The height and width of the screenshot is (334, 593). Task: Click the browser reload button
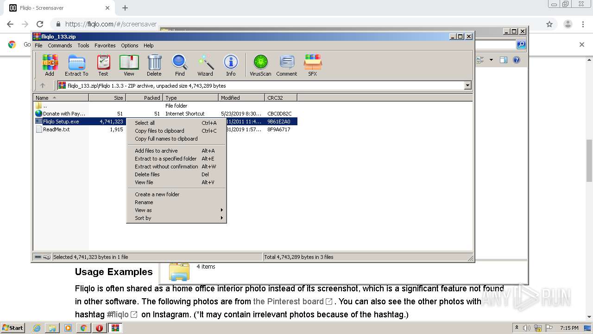[x=40, y=24]
